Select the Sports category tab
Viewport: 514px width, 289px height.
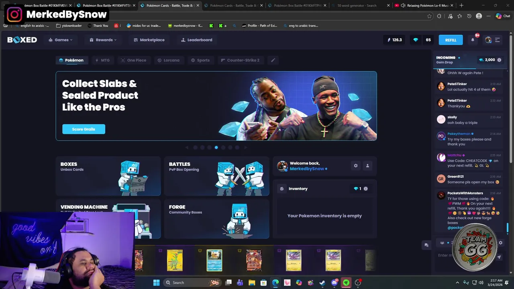pyautogui.click(x=200, y=60)
